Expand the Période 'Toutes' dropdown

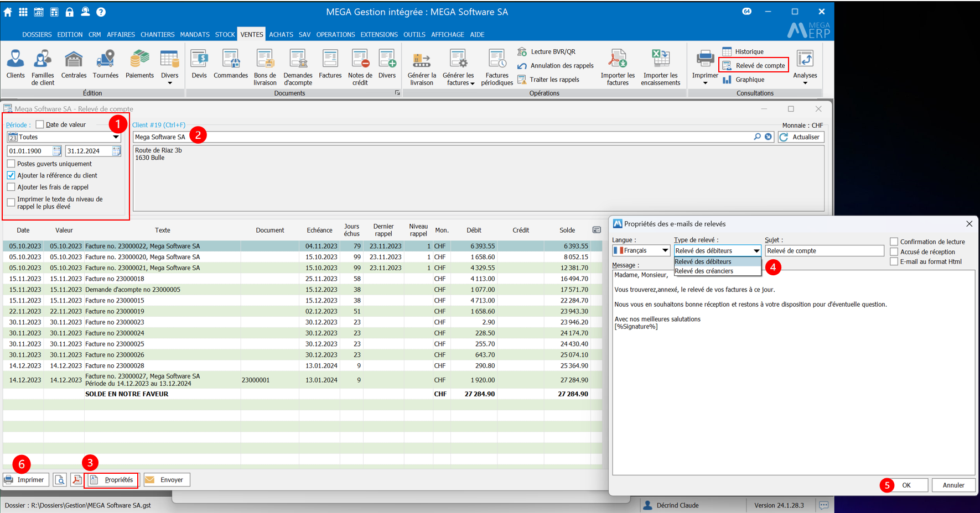116,137
